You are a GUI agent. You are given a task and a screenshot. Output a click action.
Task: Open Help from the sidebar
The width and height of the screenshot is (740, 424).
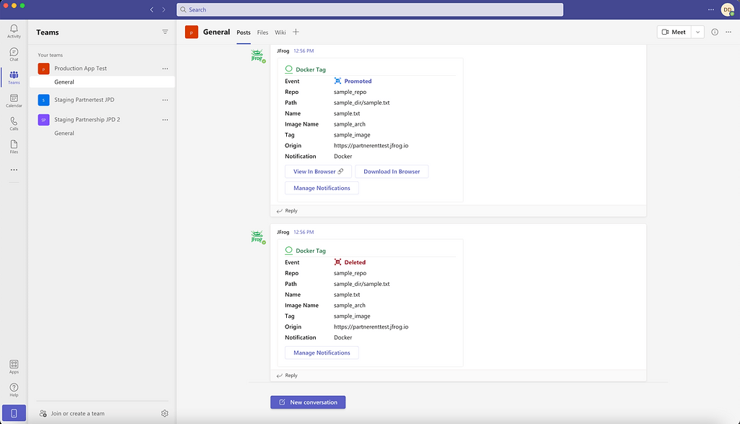14,390
